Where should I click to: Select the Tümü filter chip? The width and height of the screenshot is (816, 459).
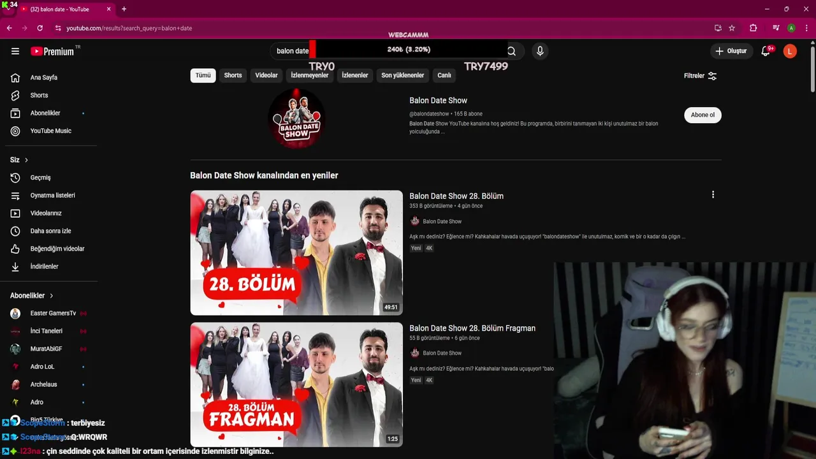click(x=203, y=75)
